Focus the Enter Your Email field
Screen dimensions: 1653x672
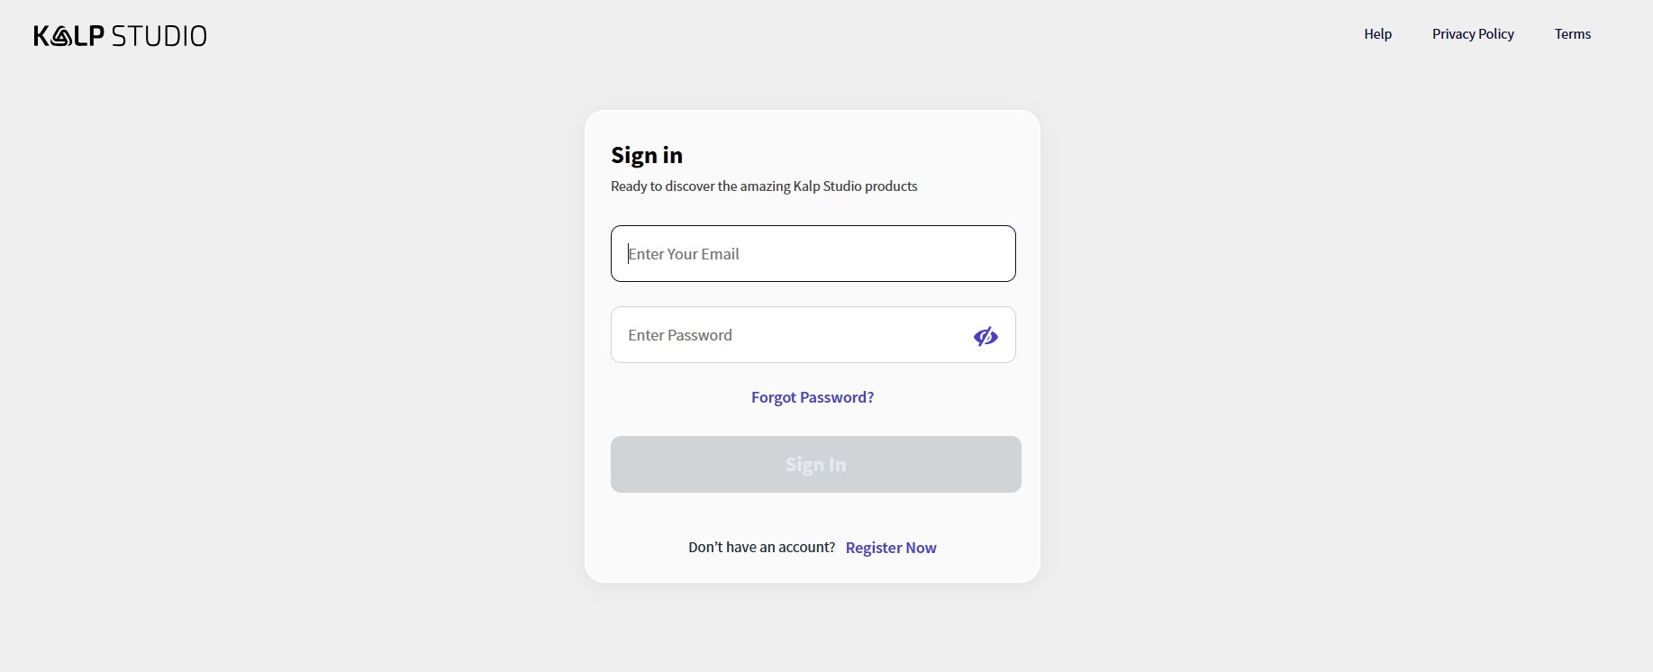(813, 254)
